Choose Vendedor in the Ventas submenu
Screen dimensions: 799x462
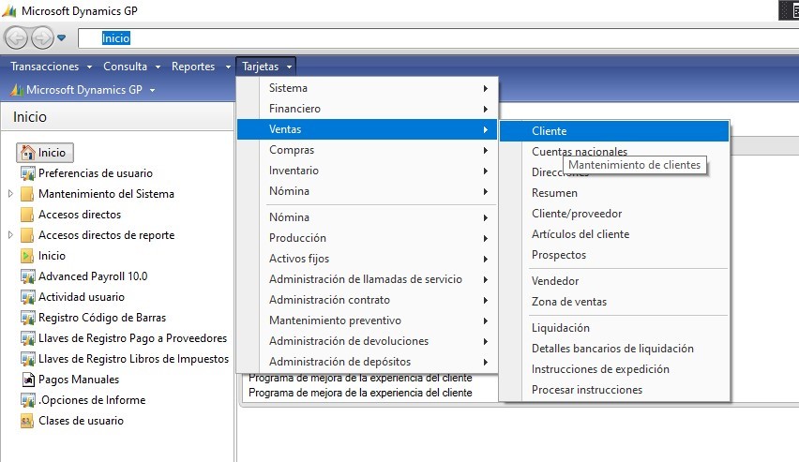pos(614,281)
